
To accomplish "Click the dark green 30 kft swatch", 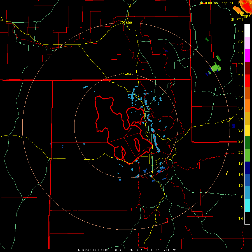I will click(247, 143).
